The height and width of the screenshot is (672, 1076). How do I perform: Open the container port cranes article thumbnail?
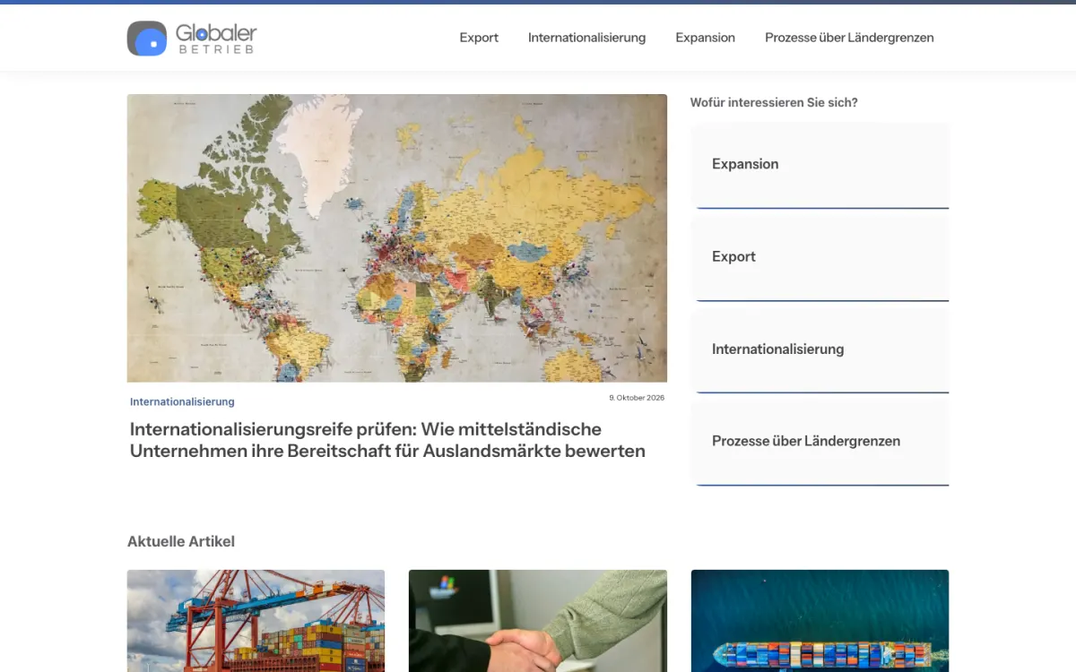coord(256,621)
